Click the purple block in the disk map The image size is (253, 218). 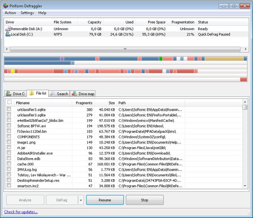tap(62, 59)
